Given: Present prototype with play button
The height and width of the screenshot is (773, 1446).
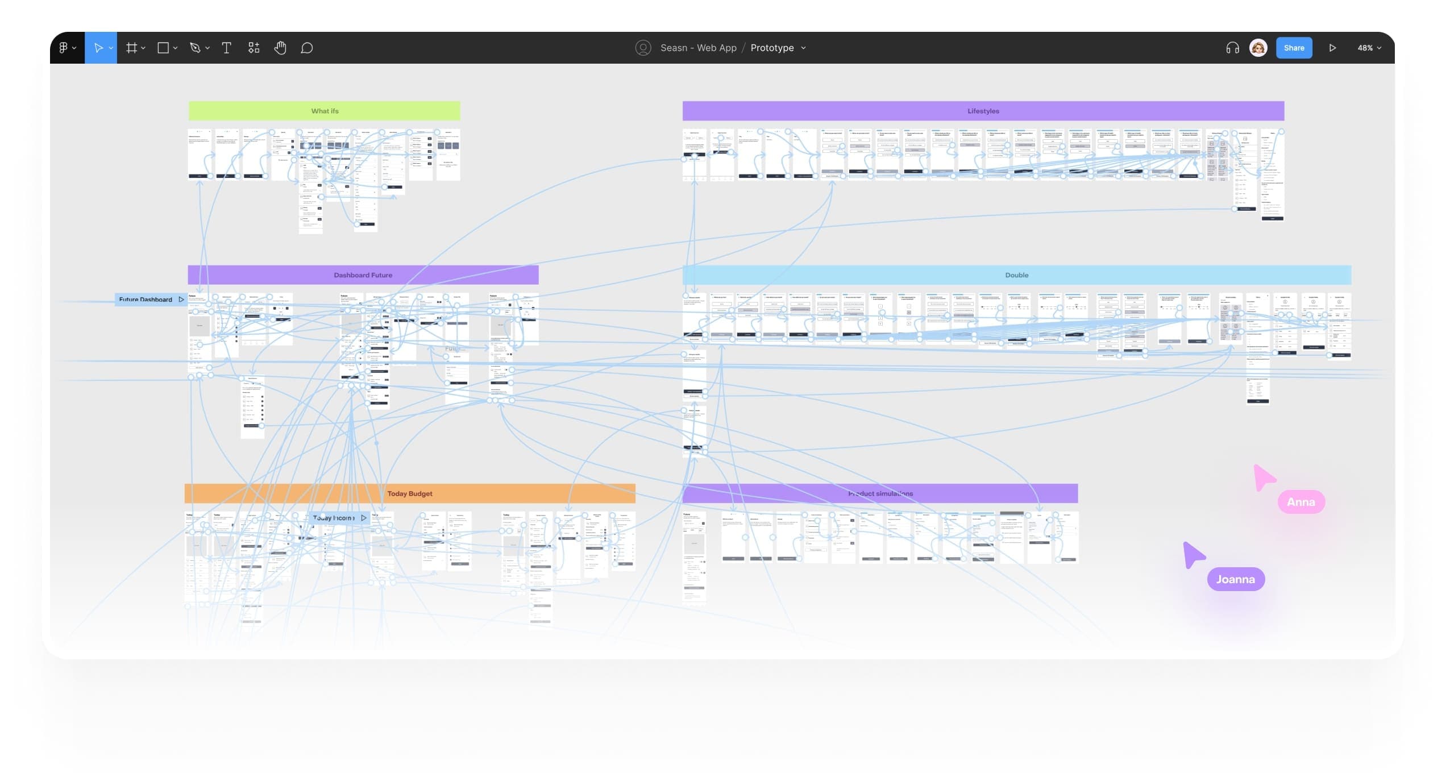Looking at the screenshot, I should pyautogui.click(x=1332, y=48).
